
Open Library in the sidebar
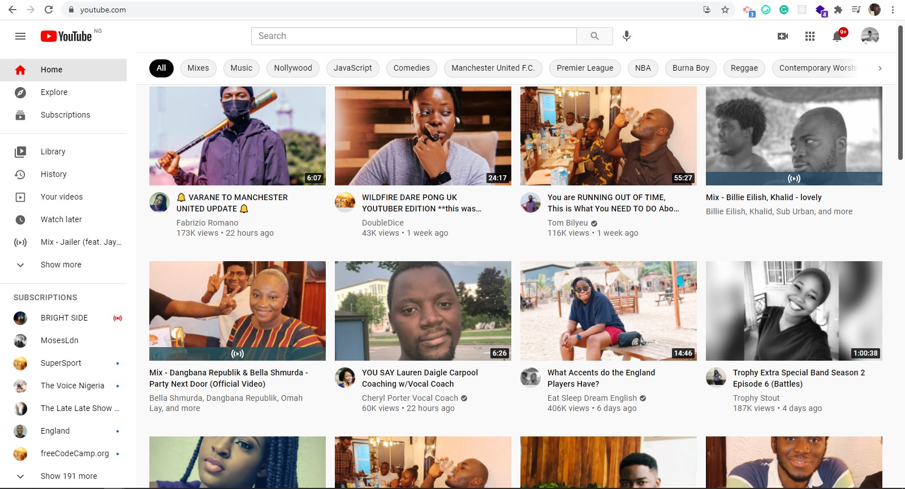click(x=63, y=152)
